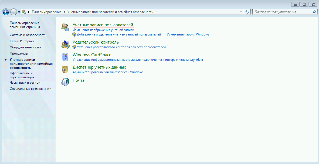The width and height of the screenshot is (319, 164).
Task: Expand the arrow after 'Панель управления' breadcrumb
Action: [65, 12]
